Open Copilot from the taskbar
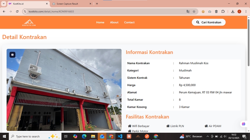Screen dimensions: 250x140 (x=75, y=136)
